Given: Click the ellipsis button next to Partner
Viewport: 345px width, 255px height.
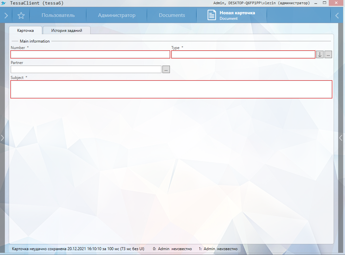Looking at the screenshot, I should pyautogui.click(x=166, y=70).
